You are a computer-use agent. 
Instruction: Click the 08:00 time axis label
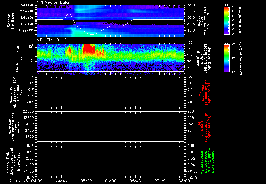tap(184, 181)
